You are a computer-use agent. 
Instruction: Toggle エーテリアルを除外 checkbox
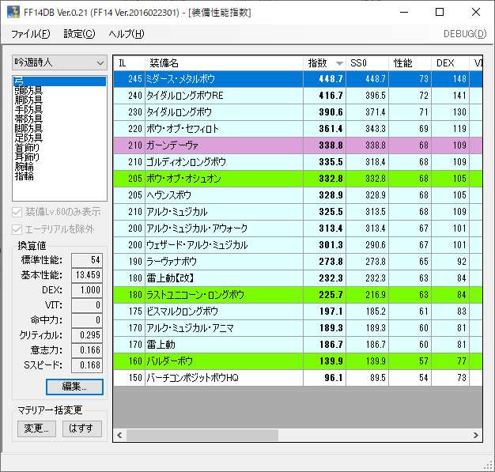(x=18, y=229)
